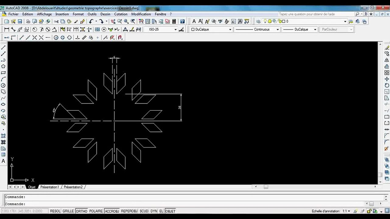Open the Modification menu

(141, 14)
